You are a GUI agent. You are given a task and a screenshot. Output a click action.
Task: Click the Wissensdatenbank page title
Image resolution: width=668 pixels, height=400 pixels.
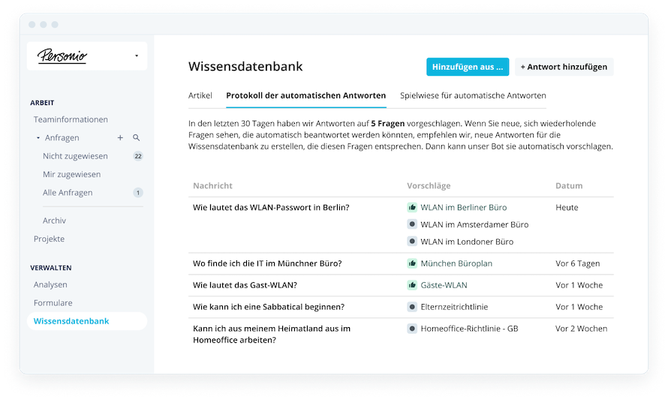(245, 67)
